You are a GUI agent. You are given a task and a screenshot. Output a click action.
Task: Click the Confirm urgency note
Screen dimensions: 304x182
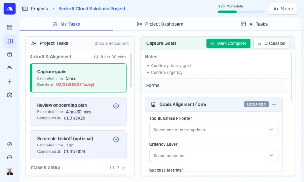(166, 72)
